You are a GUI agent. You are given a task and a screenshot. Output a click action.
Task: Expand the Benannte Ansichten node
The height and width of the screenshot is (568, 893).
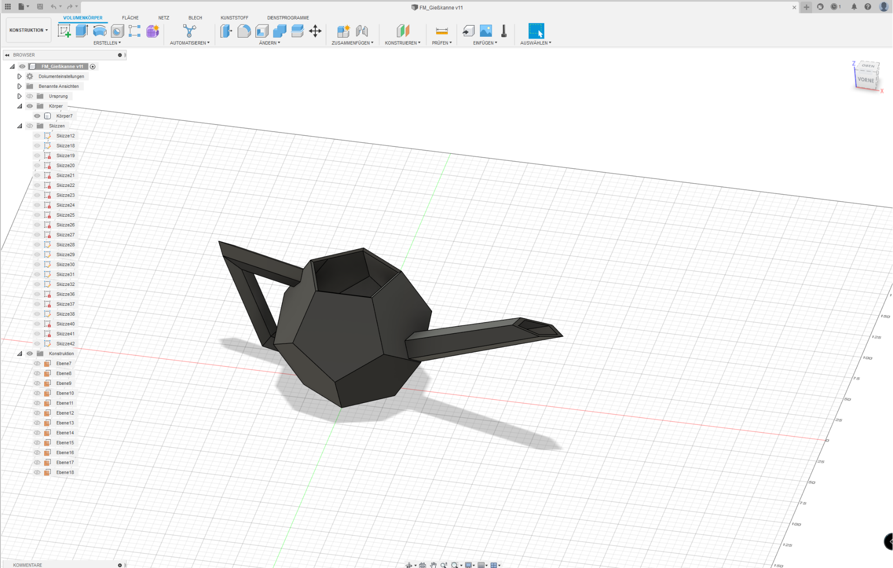click(x=20, y=86)
